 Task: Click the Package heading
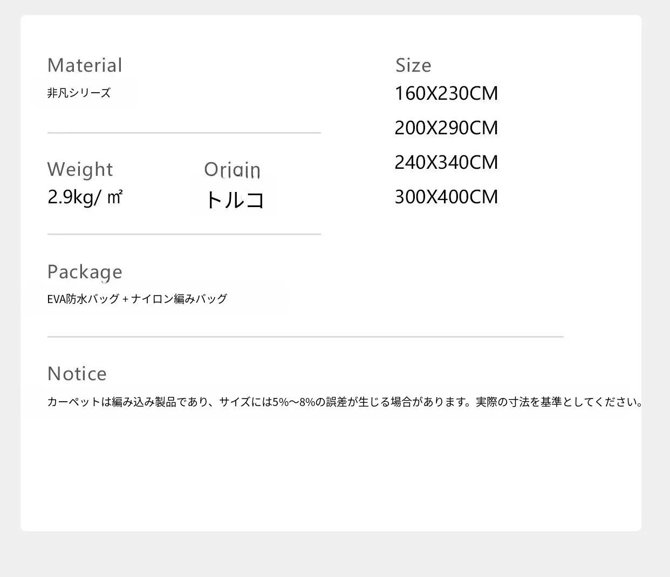pos(85,272)
